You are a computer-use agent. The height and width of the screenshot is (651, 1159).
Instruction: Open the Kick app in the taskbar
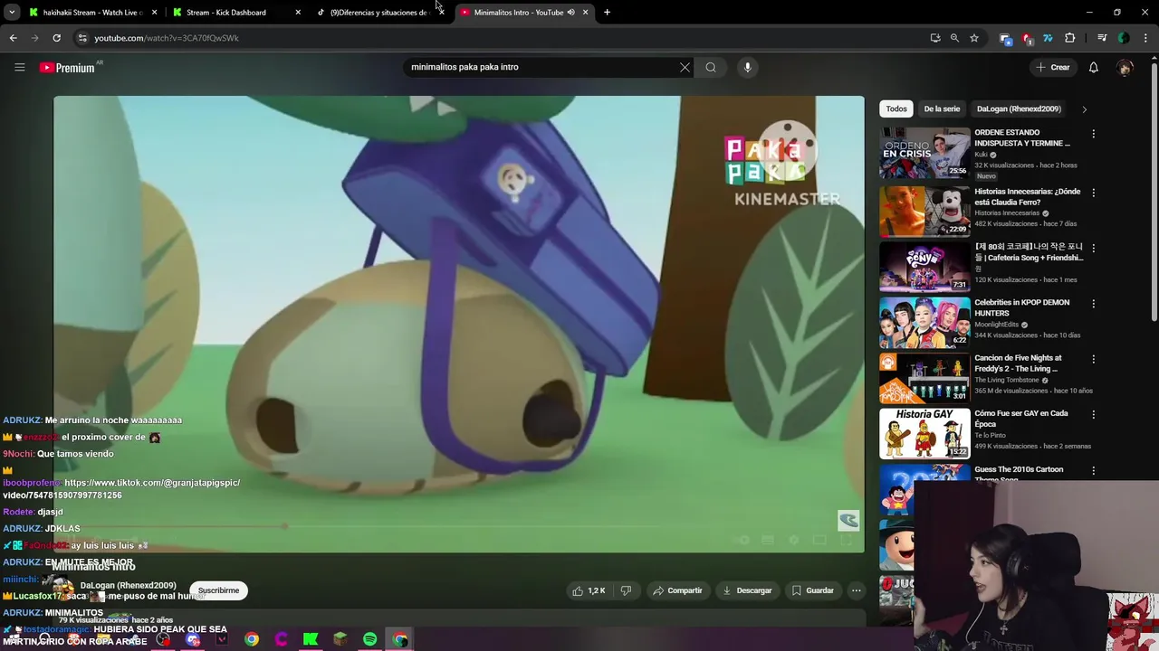click(x=311, y=639)
